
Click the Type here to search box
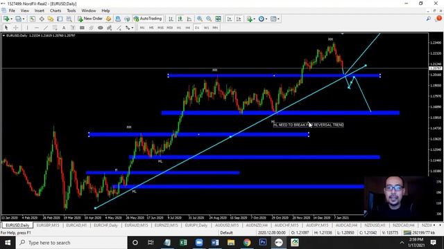71,243
